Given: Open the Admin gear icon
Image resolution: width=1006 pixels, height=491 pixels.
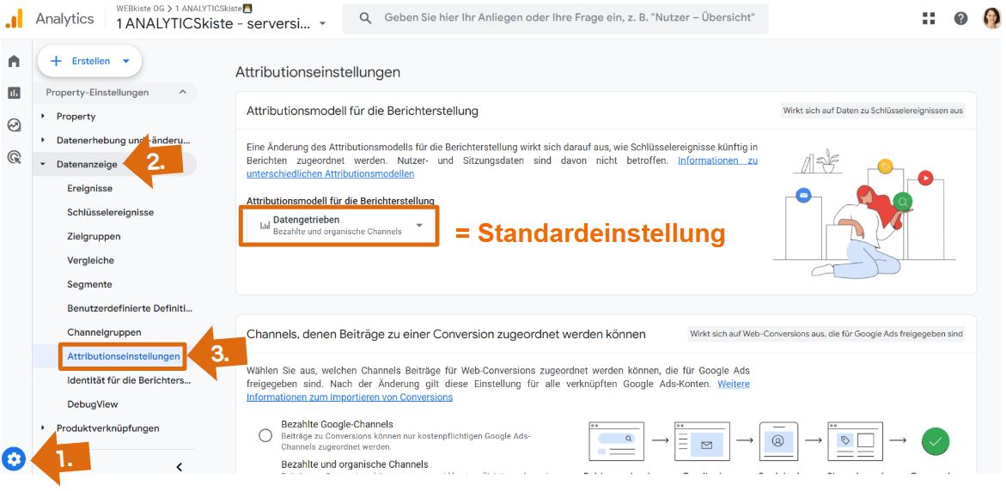Looking at the screenshot, I should [x=14, y=459].
